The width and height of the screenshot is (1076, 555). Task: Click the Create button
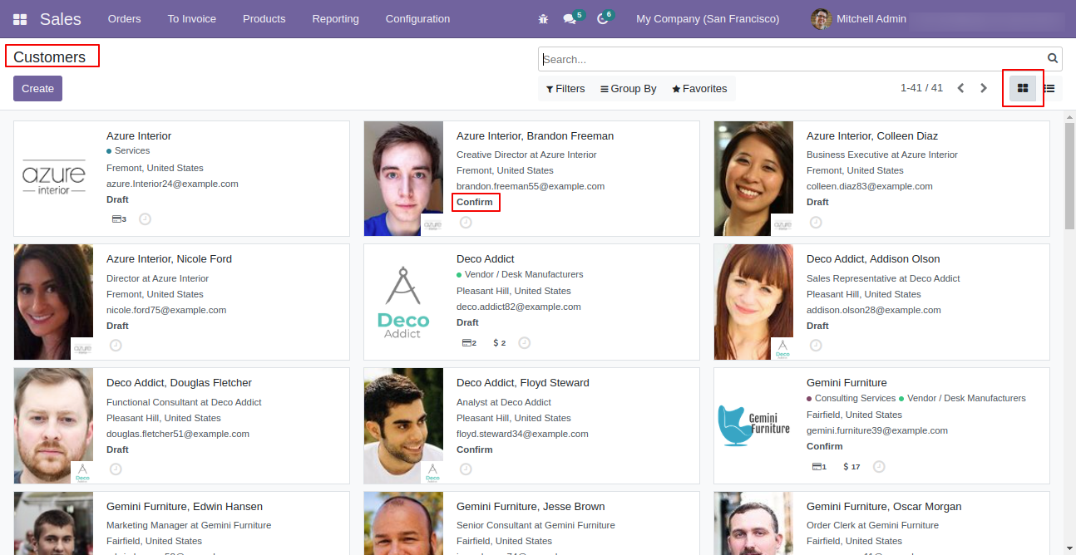(x=37, y=89)
